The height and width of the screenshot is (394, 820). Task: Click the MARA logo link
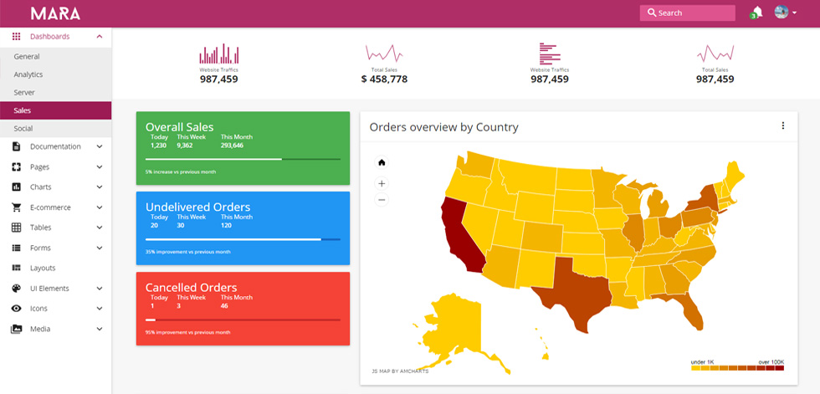pos(55,13)
